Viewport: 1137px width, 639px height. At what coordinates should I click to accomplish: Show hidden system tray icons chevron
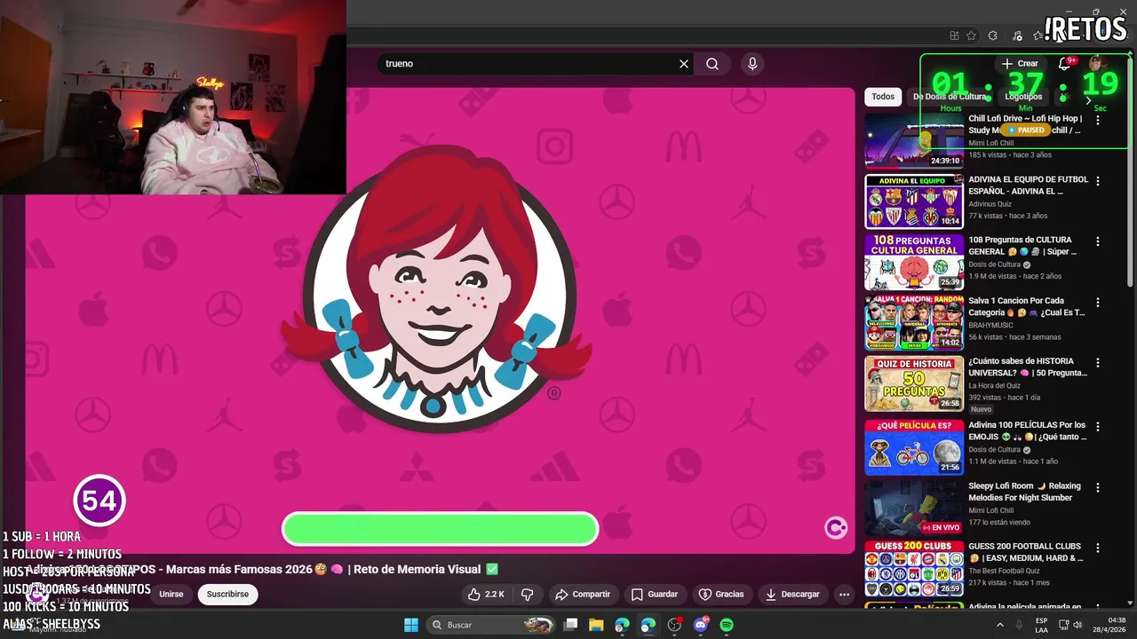click(999, 625)
